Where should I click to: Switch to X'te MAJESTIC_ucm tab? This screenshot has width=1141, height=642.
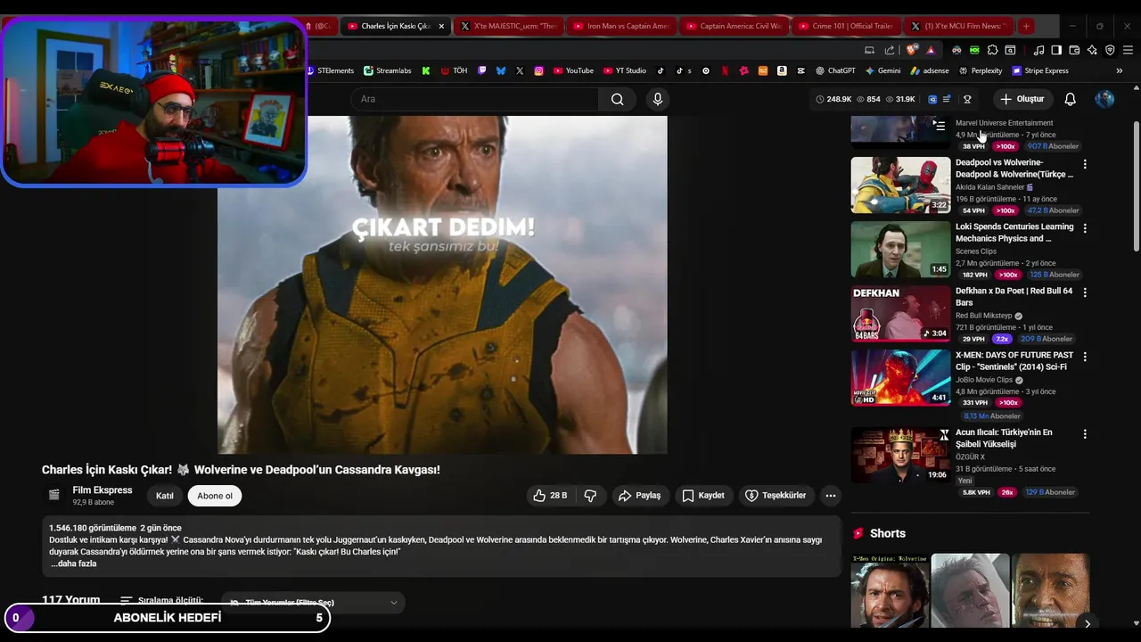[x=508, y=26]
